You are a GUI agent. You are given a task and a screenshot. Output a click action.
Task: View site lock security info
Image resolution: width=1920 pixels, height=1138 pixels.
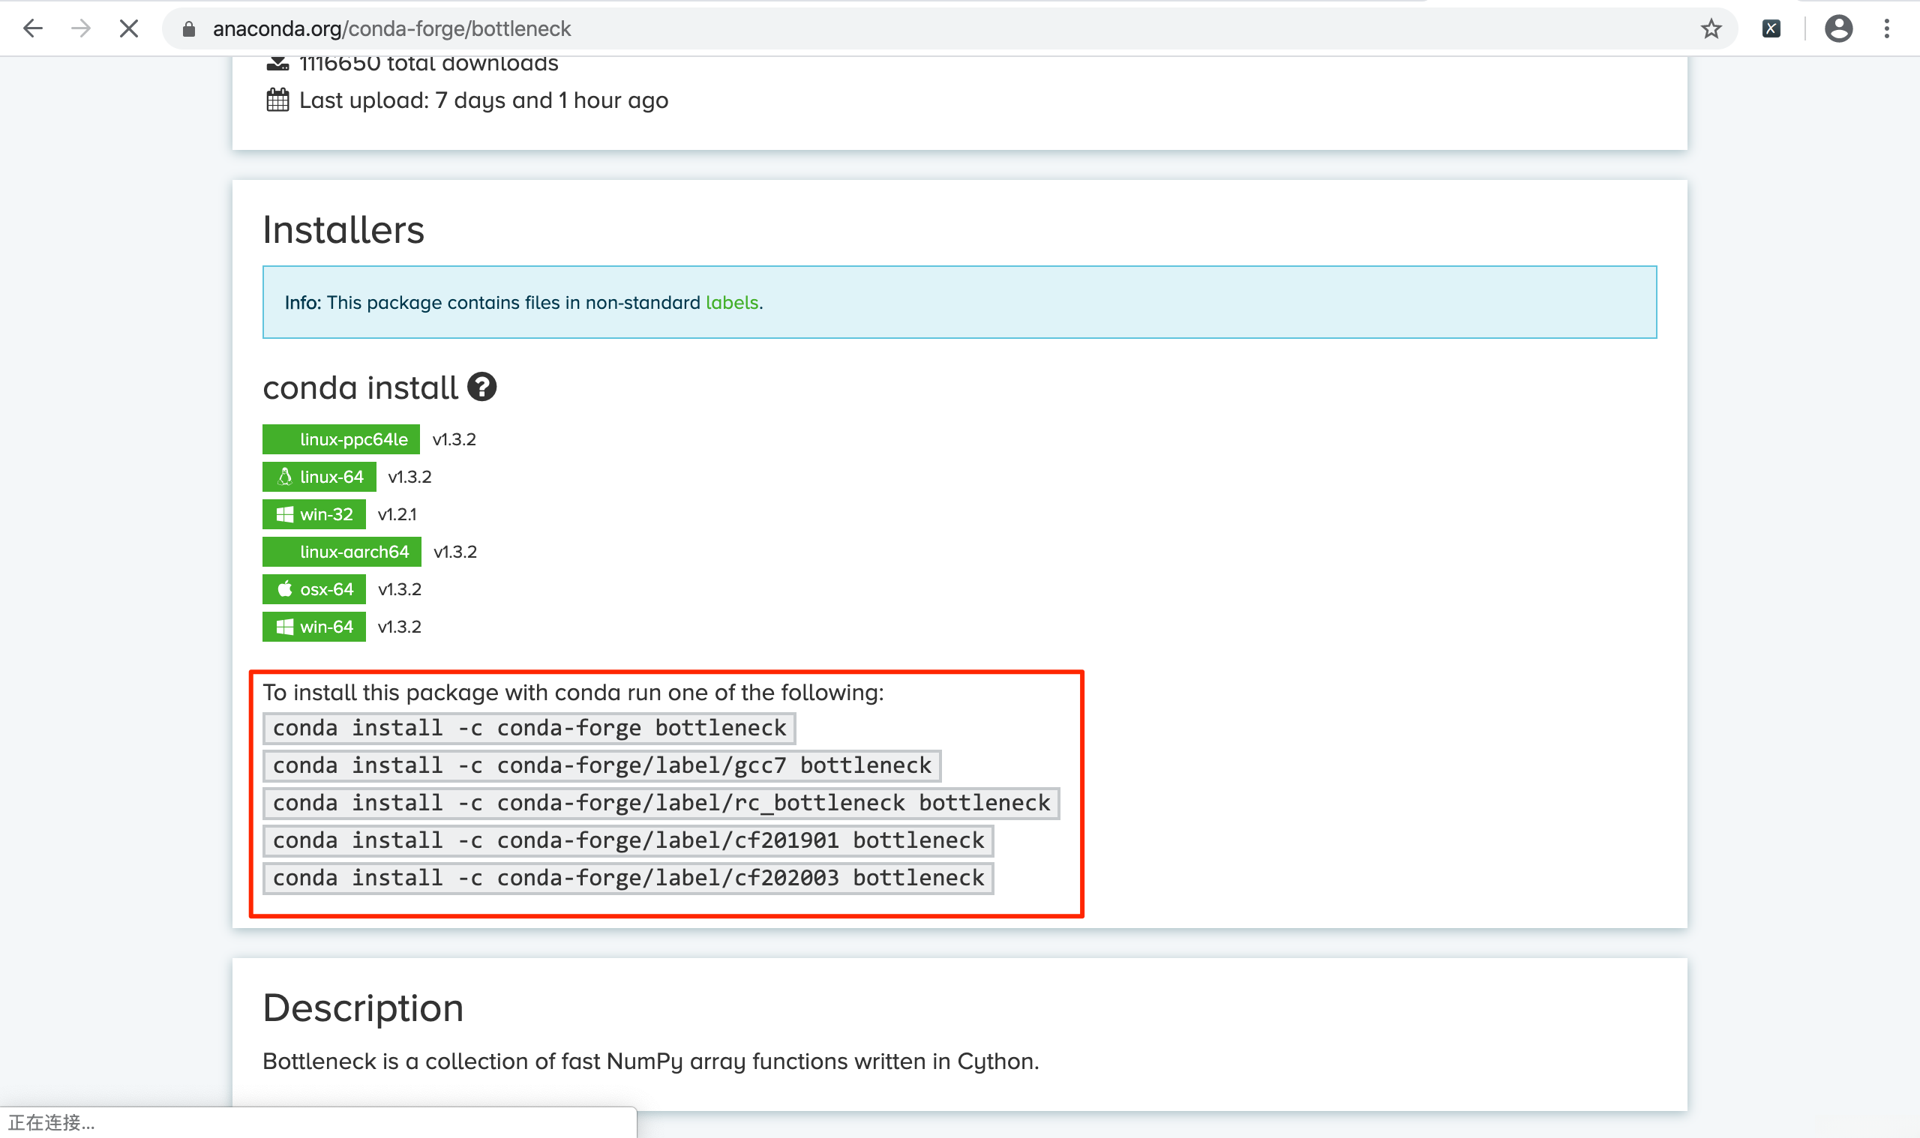189,29
